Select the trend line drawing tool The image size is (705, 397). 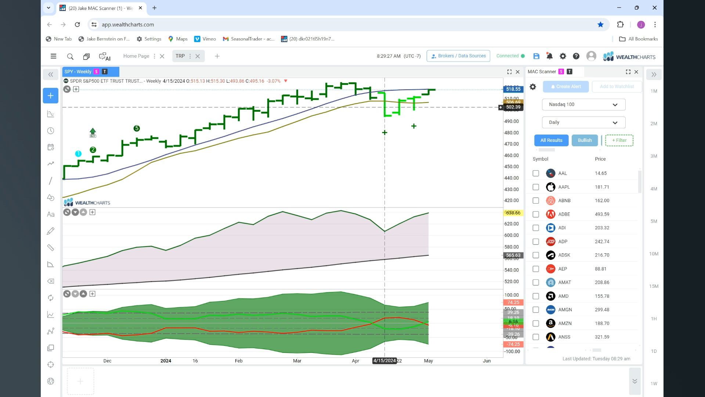pos(51,180)
